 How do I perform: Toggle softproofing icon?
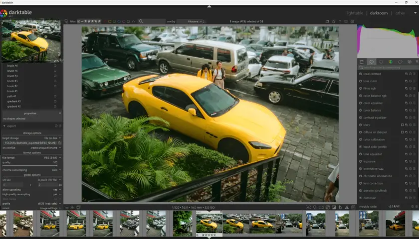pyautogui.click(x=340, y=207)
